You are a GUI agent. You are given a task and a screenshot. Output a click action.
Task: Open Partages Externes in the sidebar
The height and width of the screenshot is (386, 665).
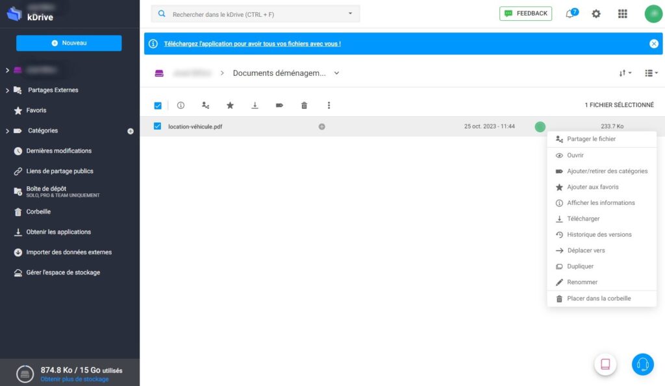(x=53, y=90)
